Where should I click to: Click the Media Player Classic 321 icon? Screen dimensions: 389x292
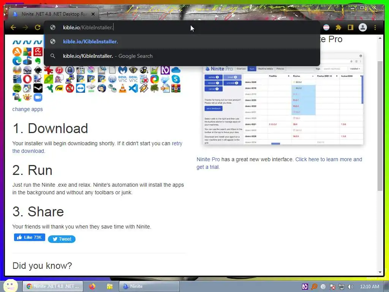tap(81, 70)
